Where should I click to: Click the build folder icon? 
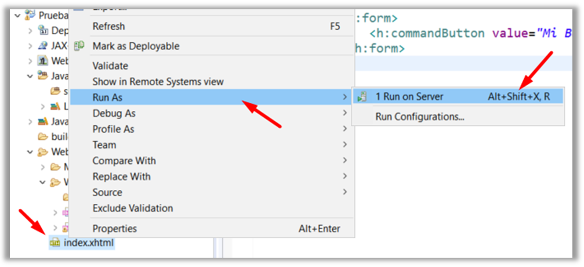click(x=42, y=137)
